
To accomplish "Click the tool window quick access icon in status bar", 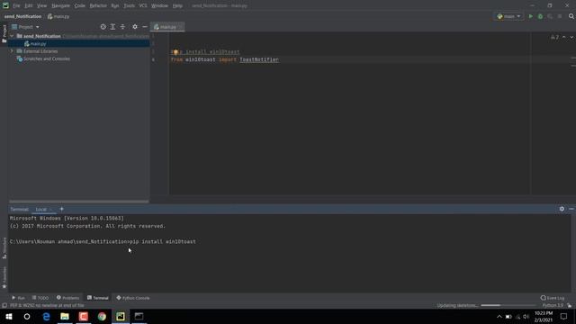I will [x=4, y=305].
